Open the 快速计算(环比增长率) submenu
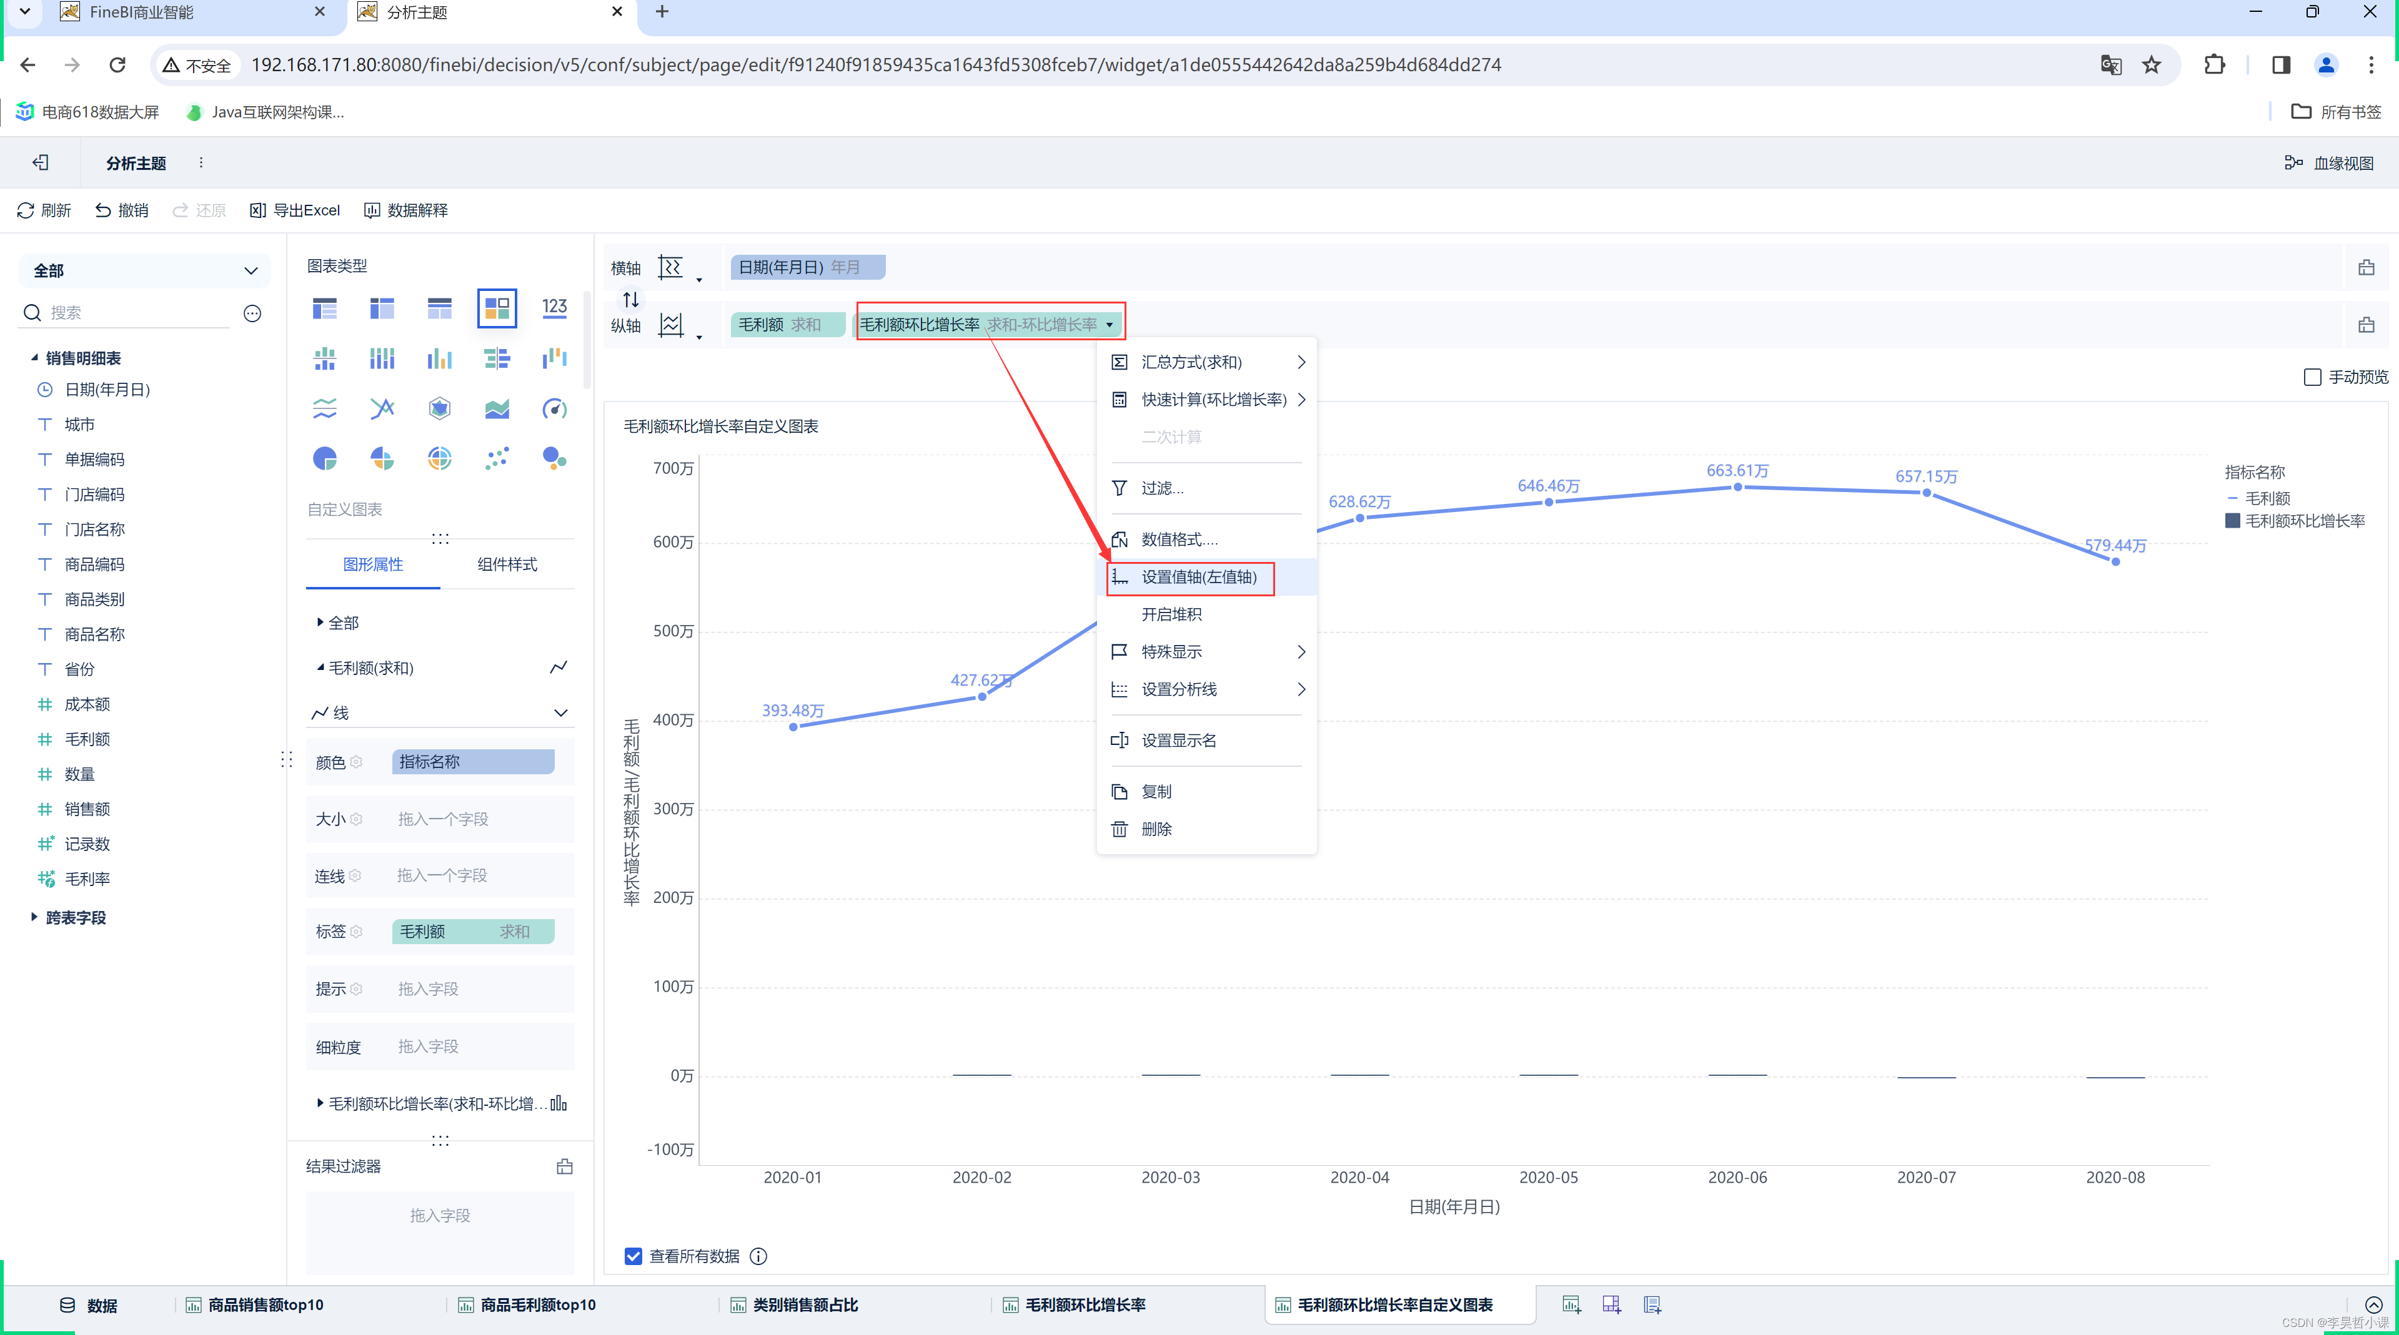Viewport: 2399px width, 1335px height. [x=1207, y=400]
